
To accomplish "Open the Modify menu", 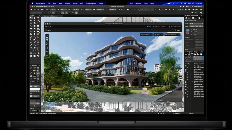I will pos(68,3).
